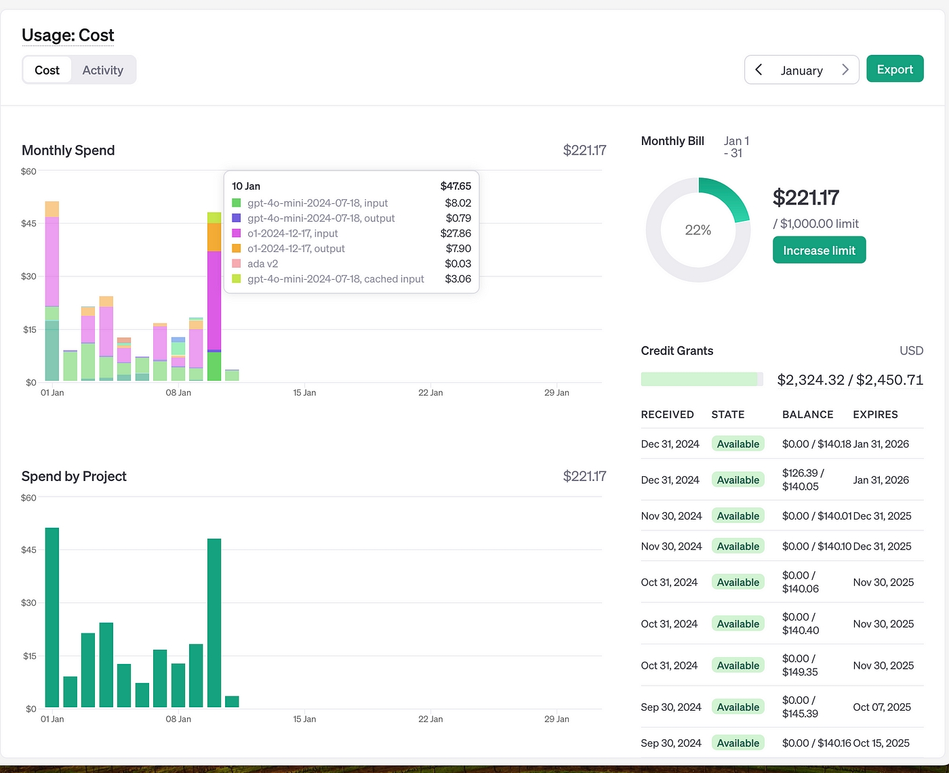Click the tallest 10 Jan project spend bar

click(214, 623)
